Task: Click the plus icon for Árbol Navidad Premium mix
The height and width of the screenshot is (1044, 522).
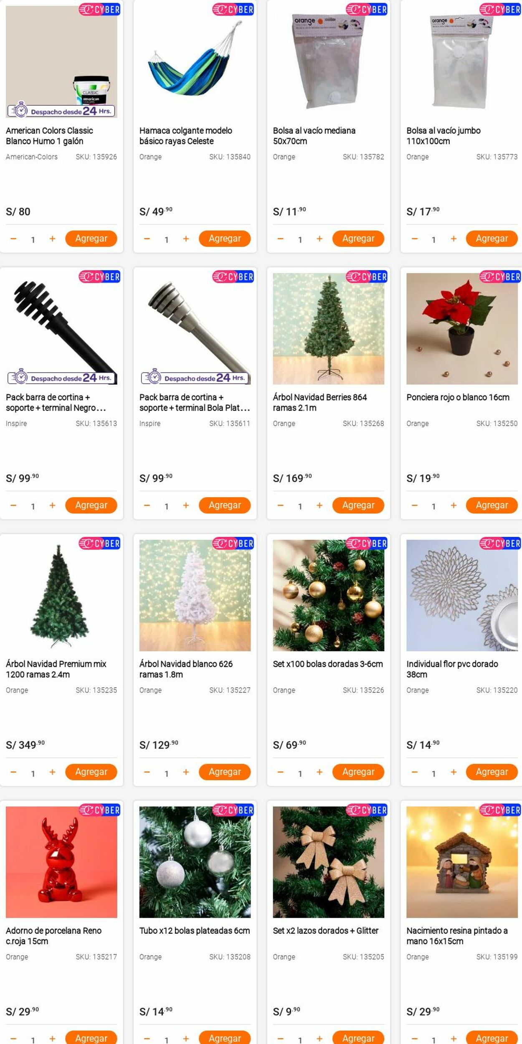Action: pyautogui.click(x=52, y=772)
